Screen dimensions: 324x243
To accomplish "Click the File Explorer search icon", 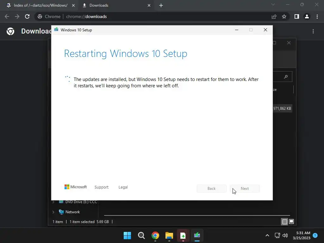I will [x=286, y=77].
